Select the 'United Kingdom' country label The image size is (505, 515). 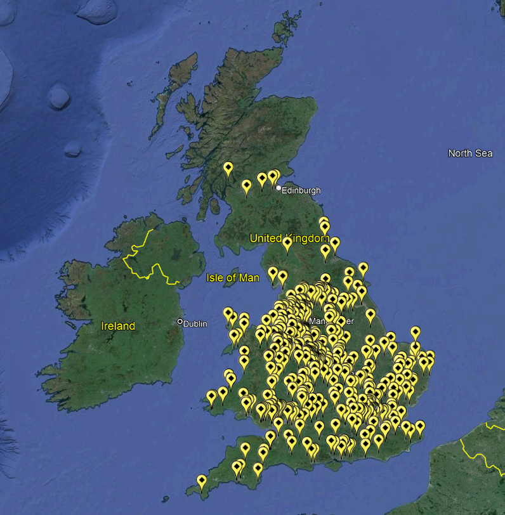coord(289,238)
